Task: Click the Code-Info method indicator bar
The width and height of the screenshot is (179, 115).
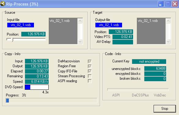Action: 138,89
